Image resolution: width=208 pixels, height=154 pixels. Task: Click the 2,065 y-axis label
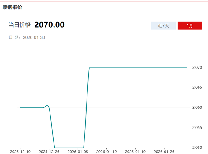197,88
